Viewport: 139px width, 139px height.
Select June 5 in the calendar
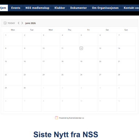(x=88, y=39)
